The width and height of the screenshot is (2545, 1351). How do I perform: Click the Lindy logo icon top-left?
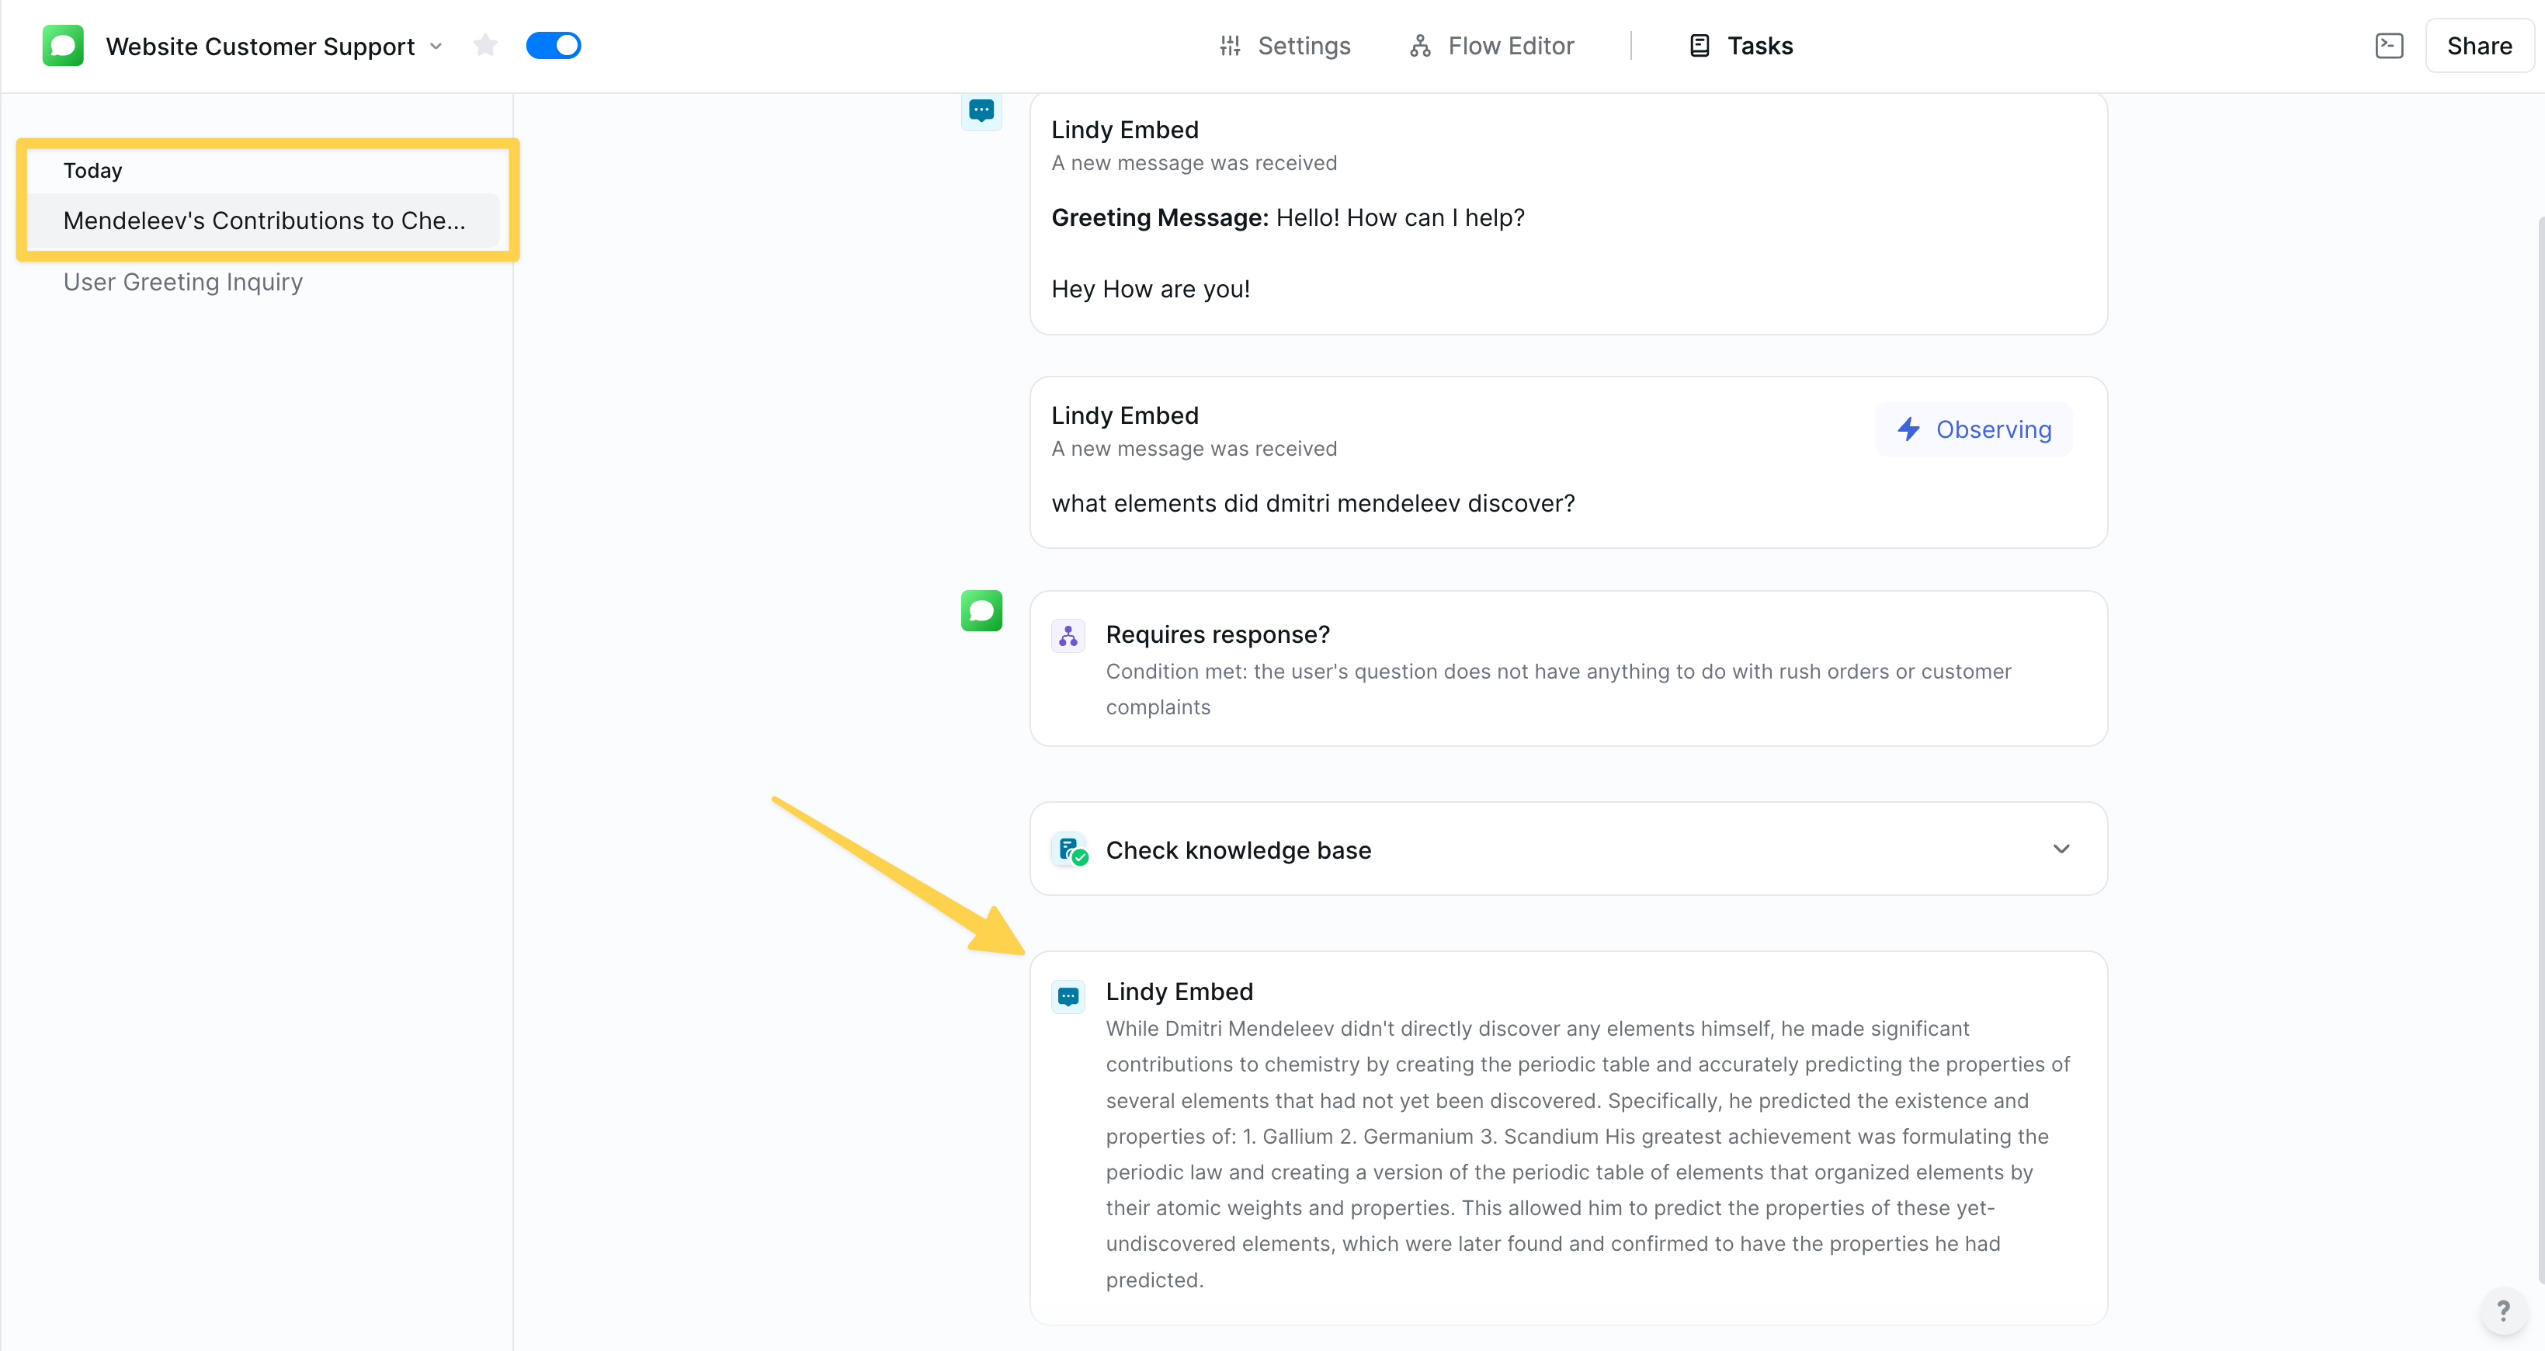62,46
